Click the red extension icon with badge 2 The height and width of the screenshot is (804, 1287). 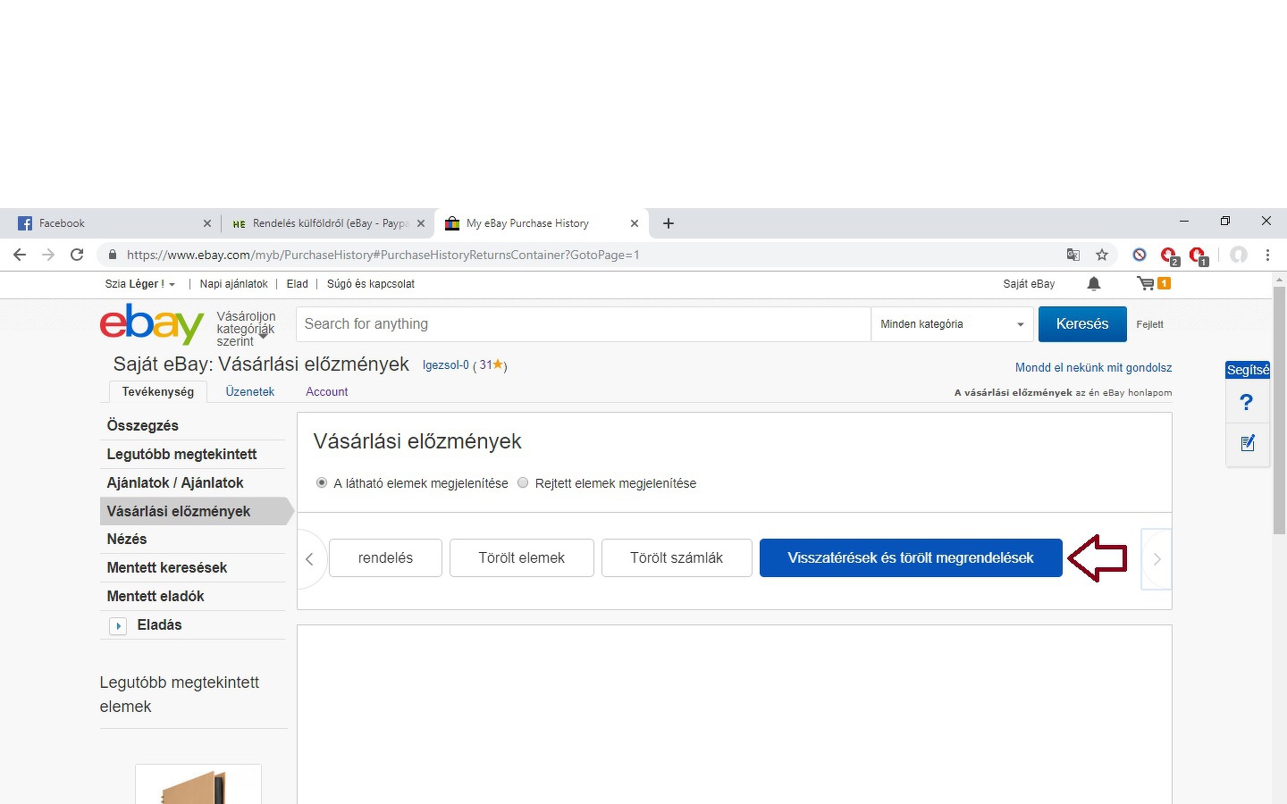click(x=1169, y=255)
